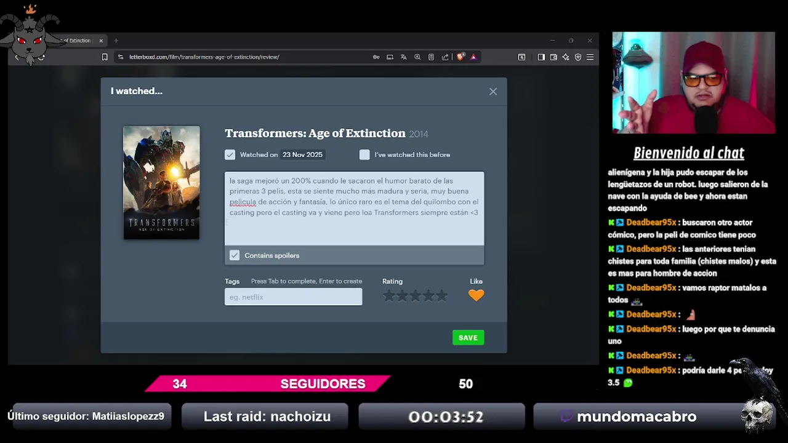The height and width of the screenshot is (443, 788).
Task: Click the letterboxd.com URL in the address bar
Action: pos(204,57)
